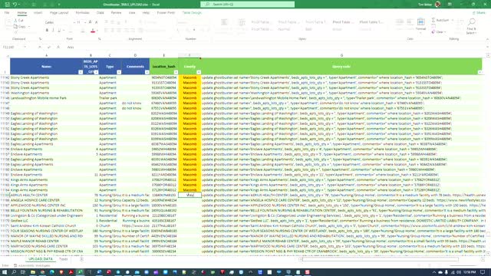This screenshot has height=276, width=491.
Task: Click the Share button
Action: [479, 13]
